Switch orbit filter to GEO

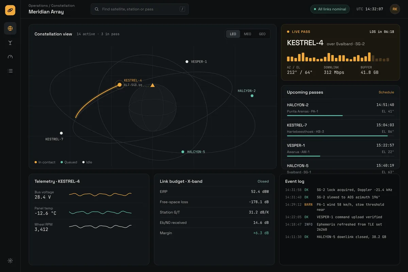(262, 34)
